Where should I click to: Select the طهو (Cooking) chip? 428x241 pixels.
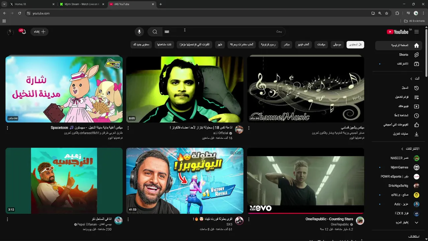coord(220,45)
